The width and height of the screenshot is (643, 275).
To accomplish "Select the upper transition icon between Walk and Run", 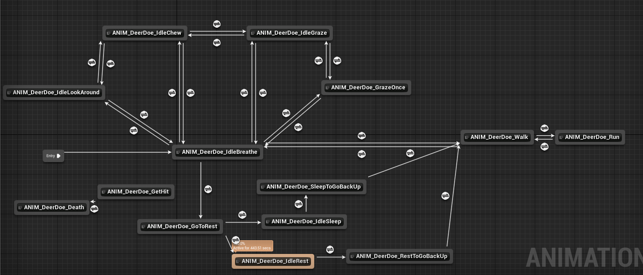I will click(x=544, y=129).
